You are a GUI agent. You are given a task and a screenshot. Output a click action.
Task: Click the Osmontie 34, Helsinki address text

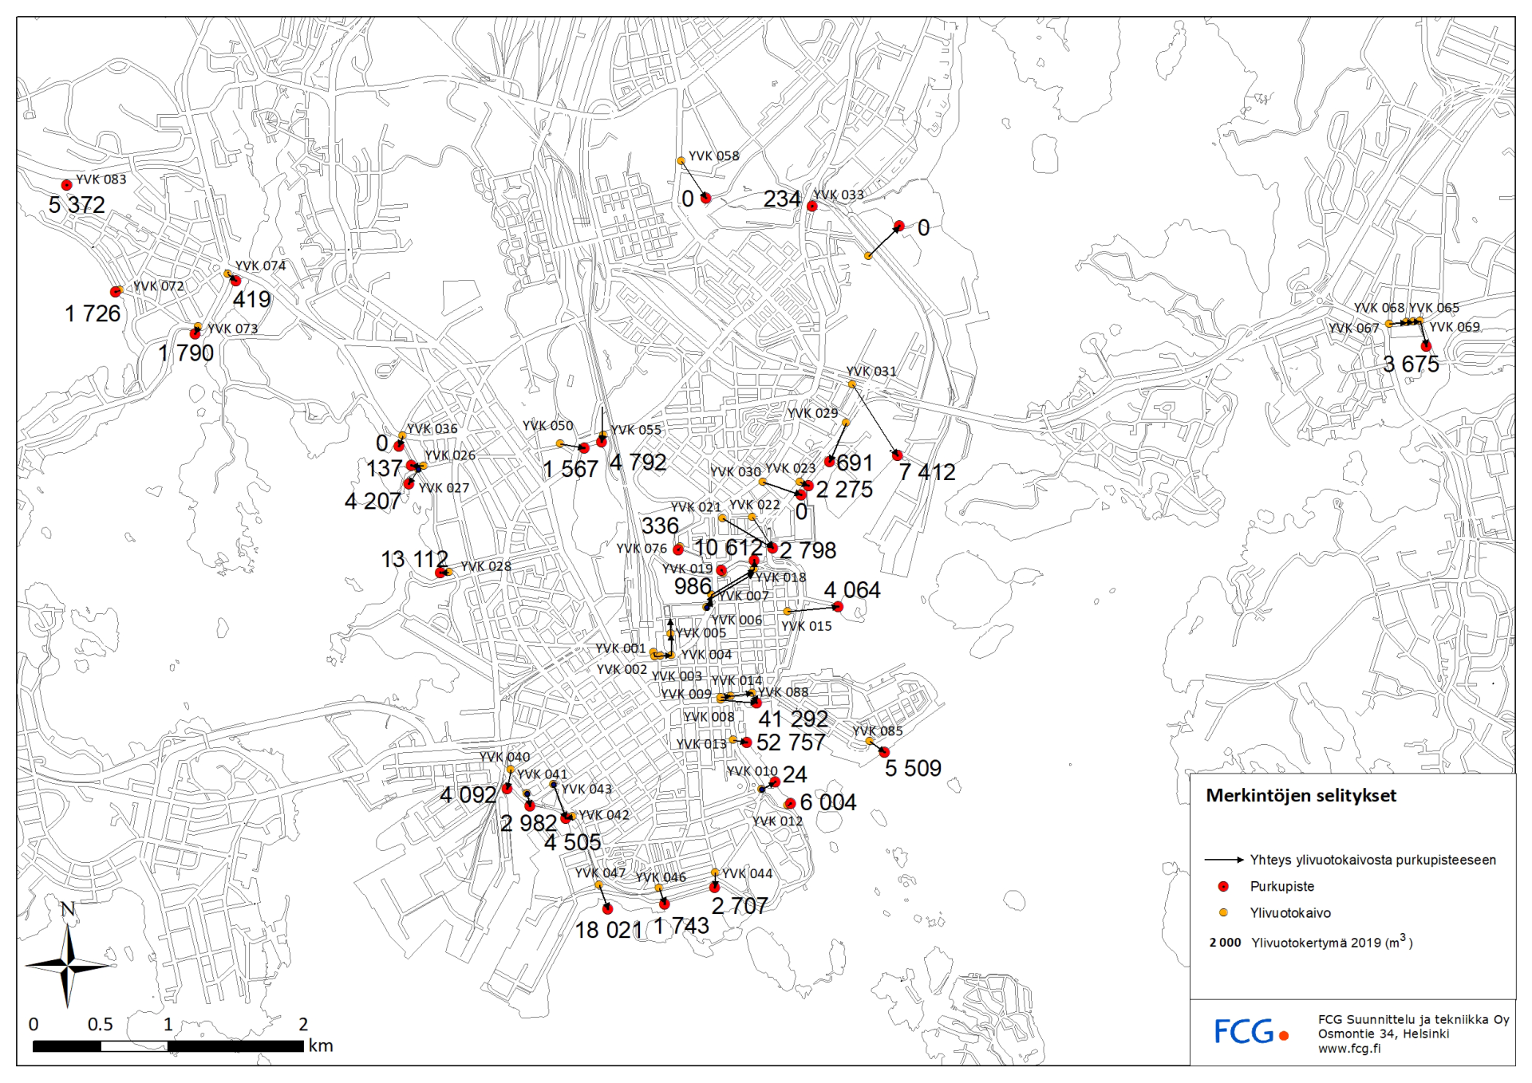(1383, 1034)
